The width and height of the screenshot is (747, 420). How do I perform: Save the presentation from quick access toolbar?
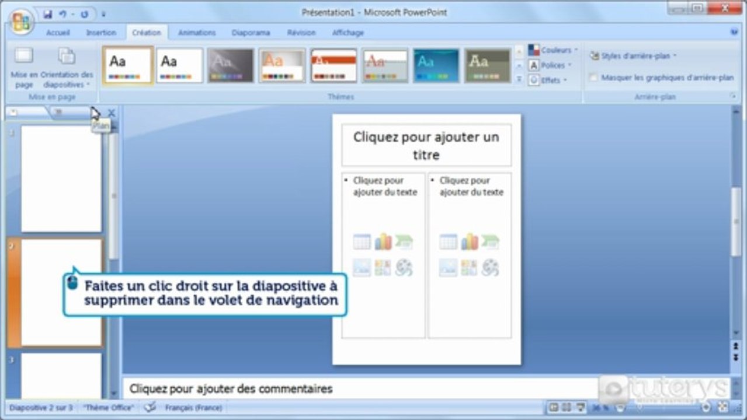[48, 13]
